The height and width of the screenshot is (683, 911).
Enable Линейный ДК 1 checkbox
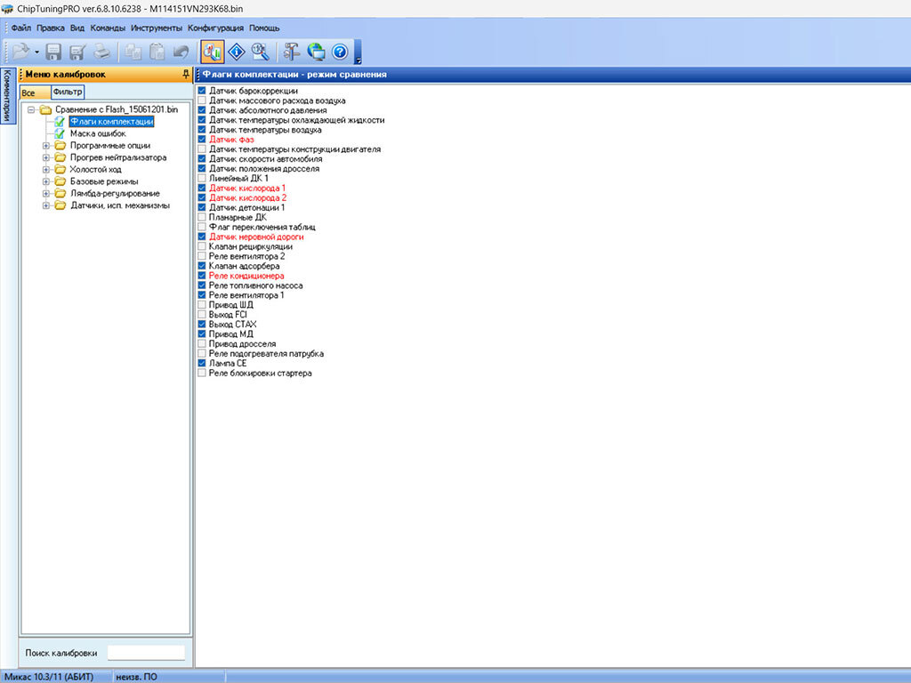(202, 178)
